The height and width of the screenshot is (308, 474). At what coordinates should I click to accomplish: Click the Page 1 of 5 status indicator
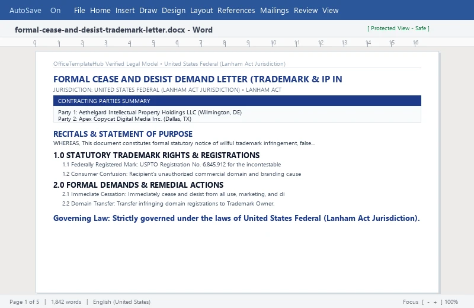(x=24, y=301)
